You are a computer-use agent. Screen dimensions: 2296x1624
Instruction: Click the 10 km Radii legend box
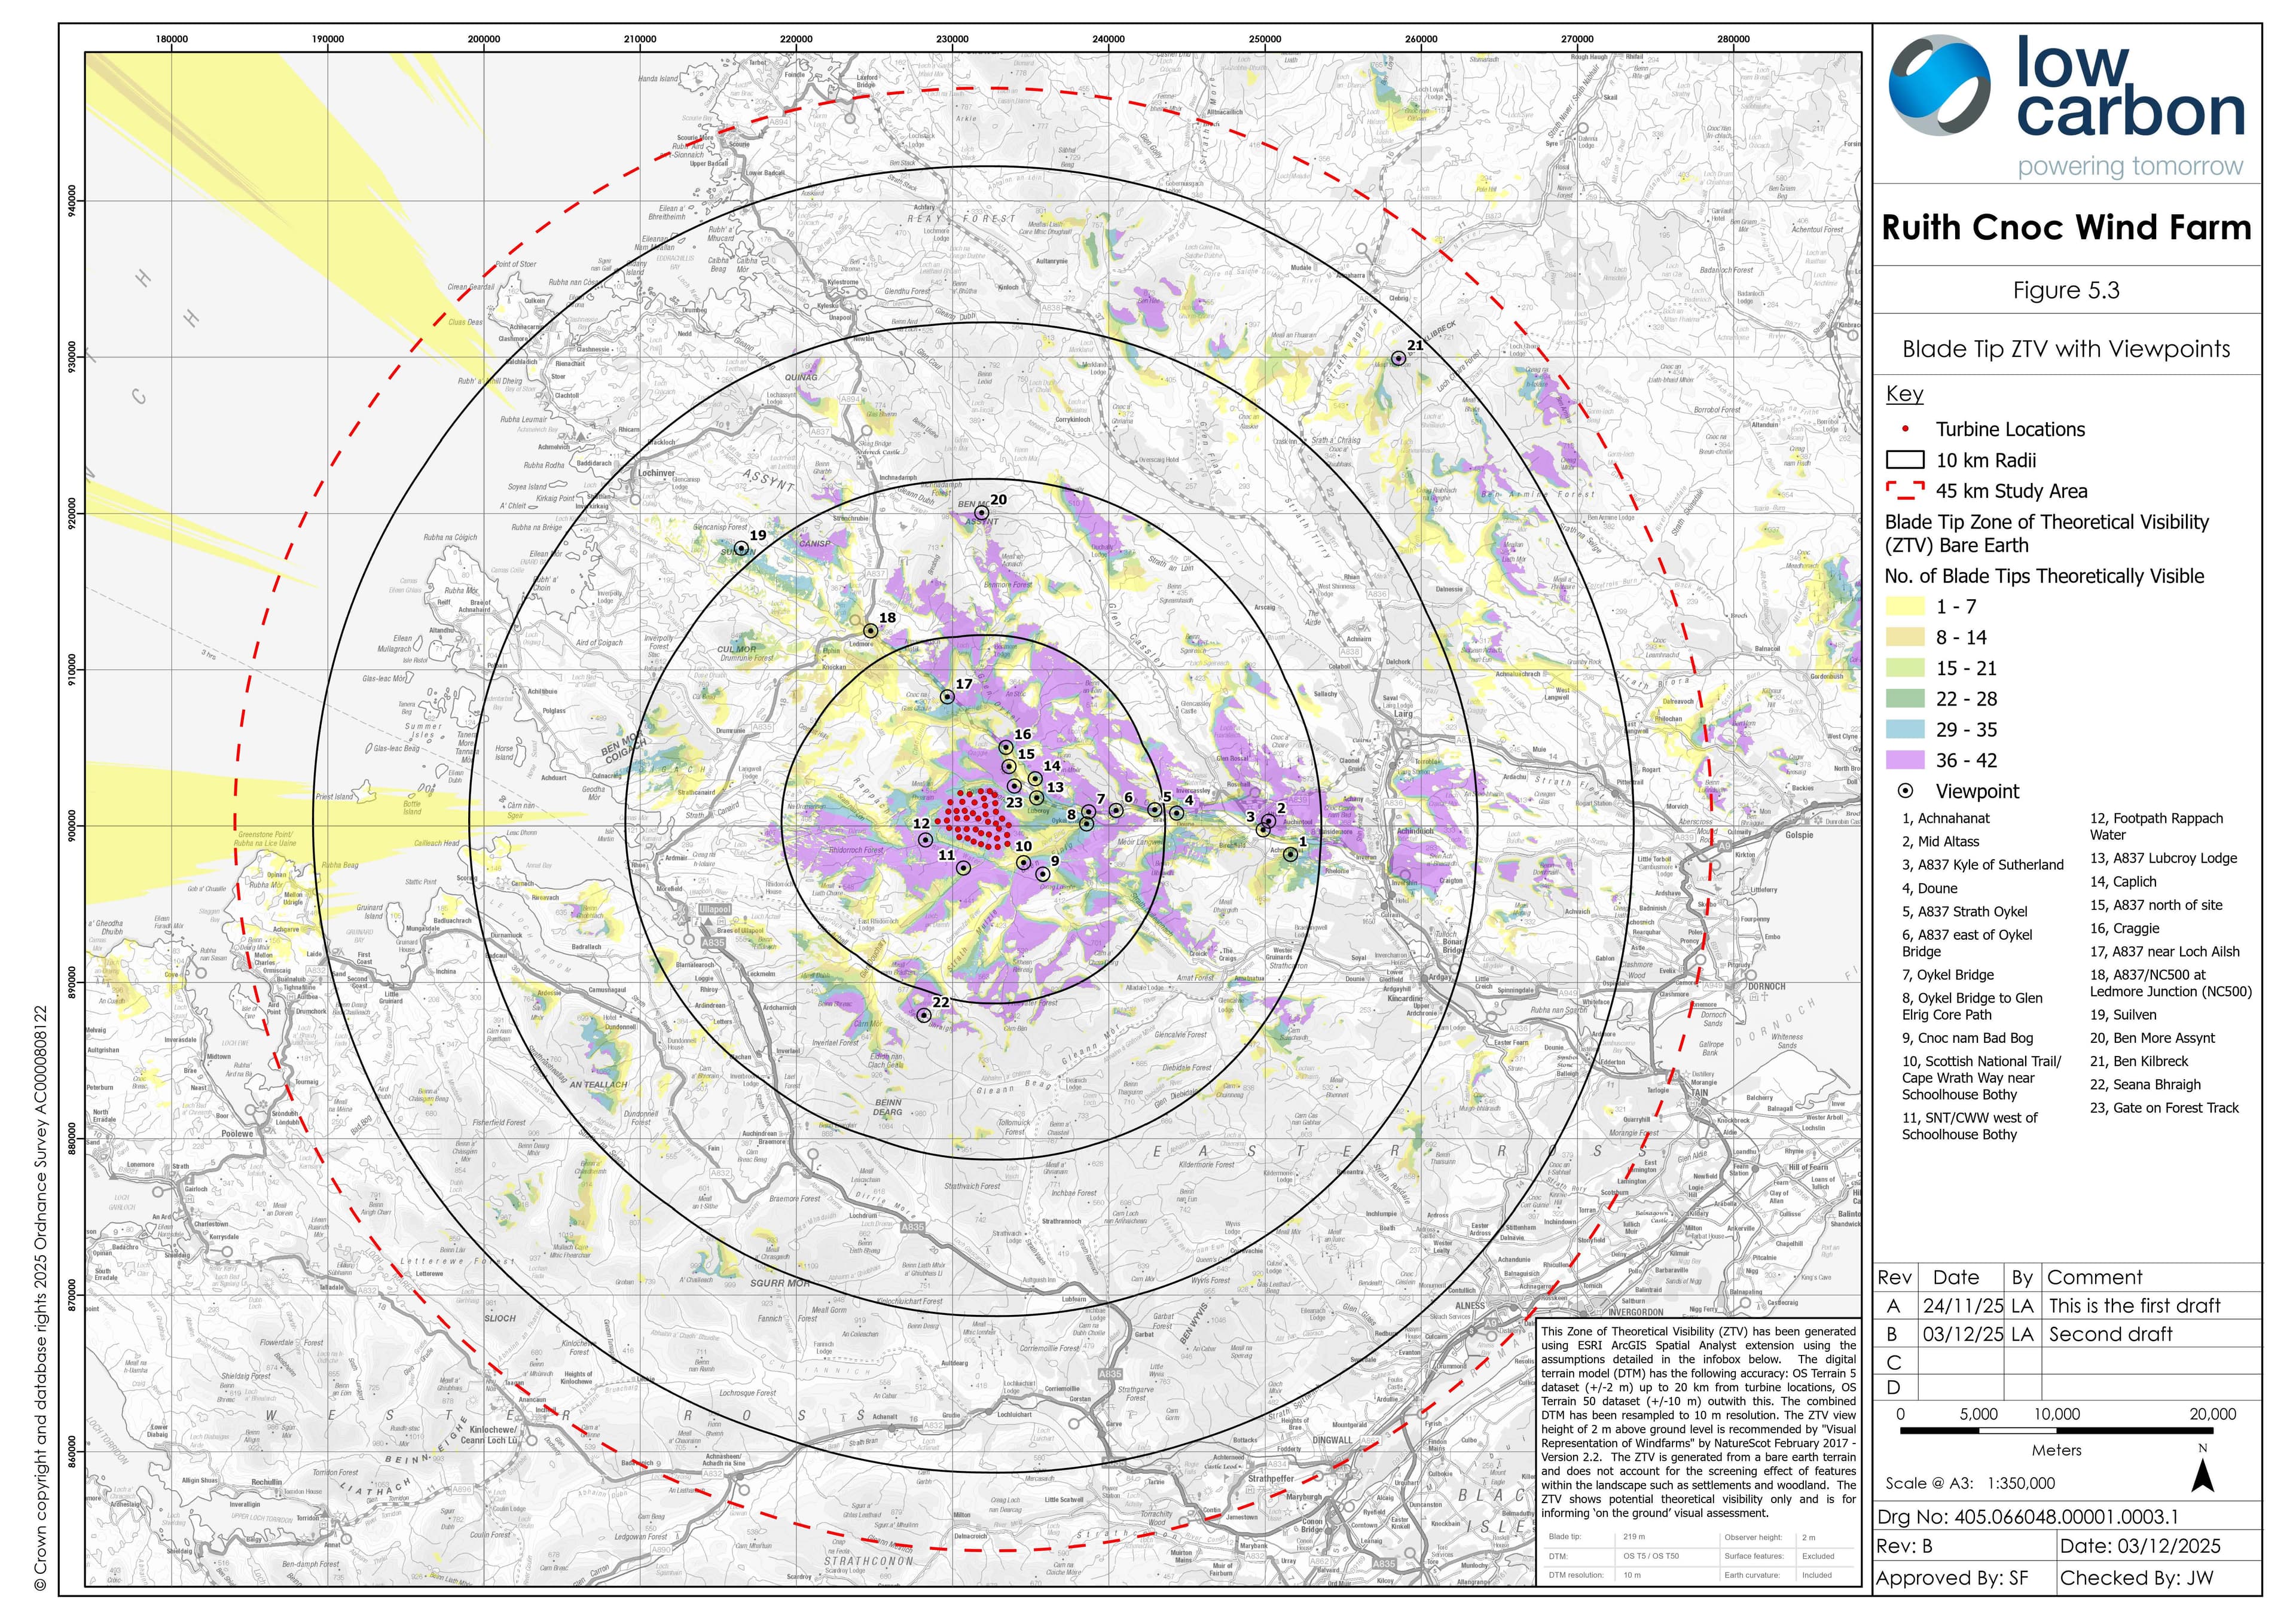coord(1905,460)
